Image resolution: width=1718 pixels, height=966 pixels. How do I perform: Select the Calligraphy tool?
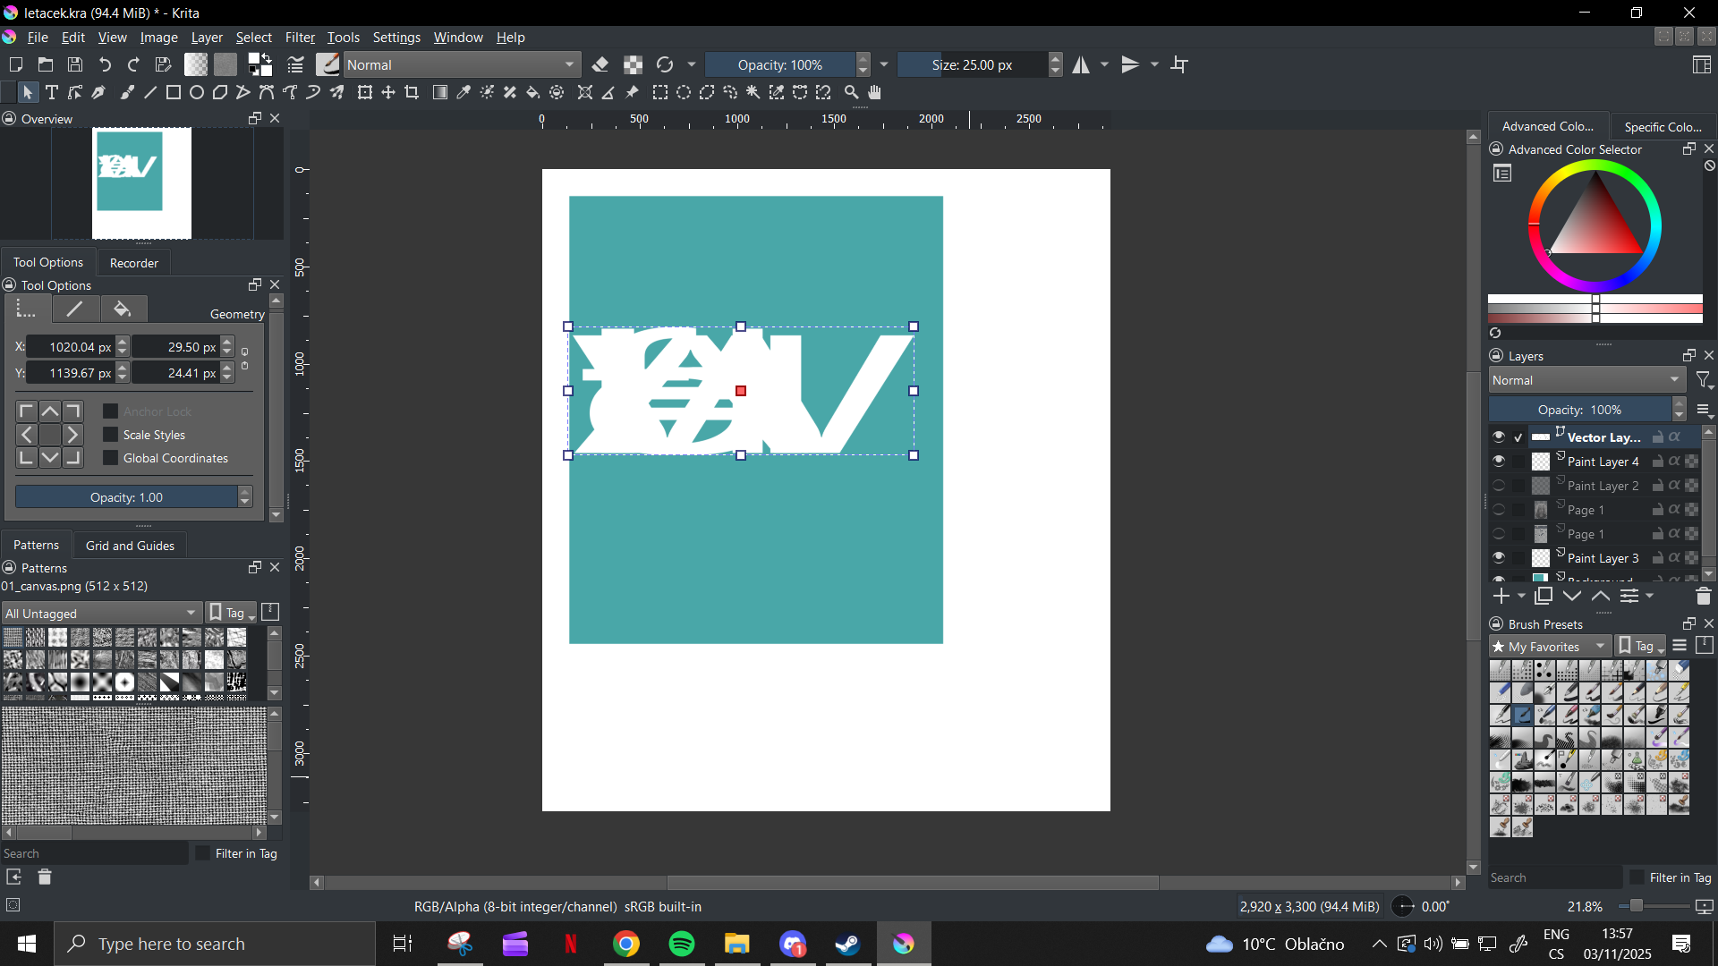pyautogui.click(x=98, y=92)
